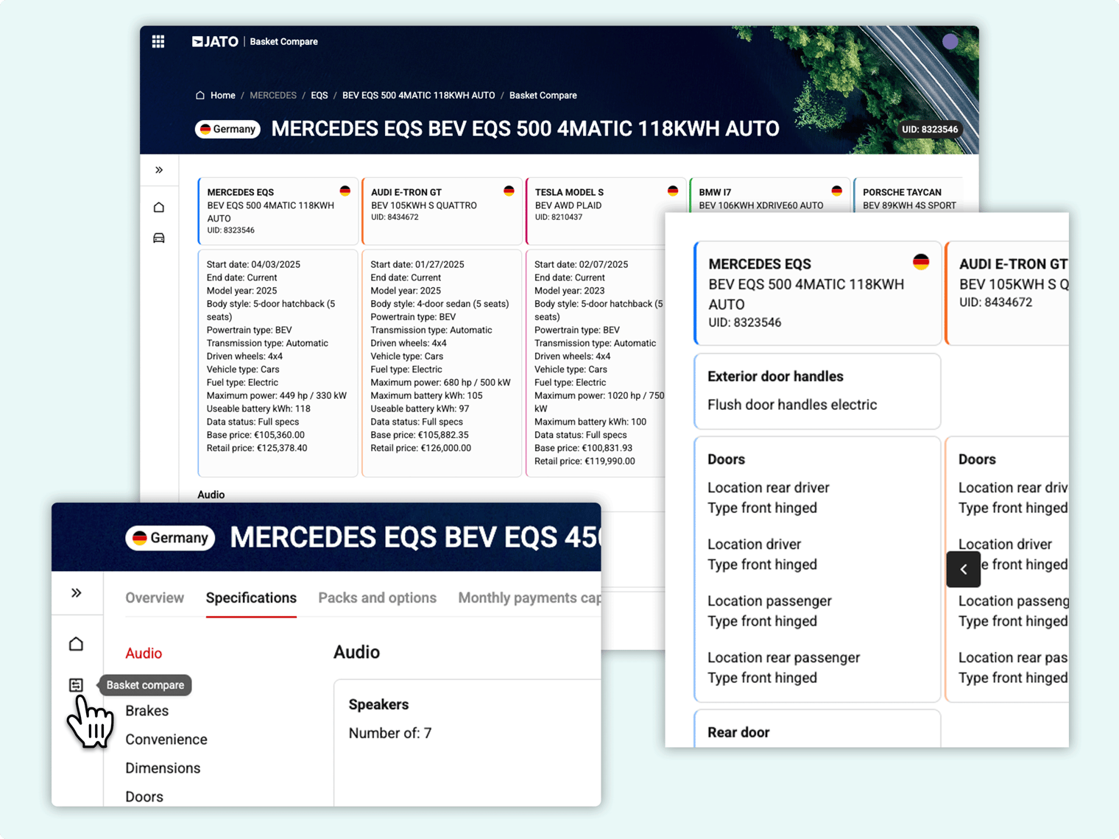Click the flag on the AUDI E-TRON GT card

509,191
